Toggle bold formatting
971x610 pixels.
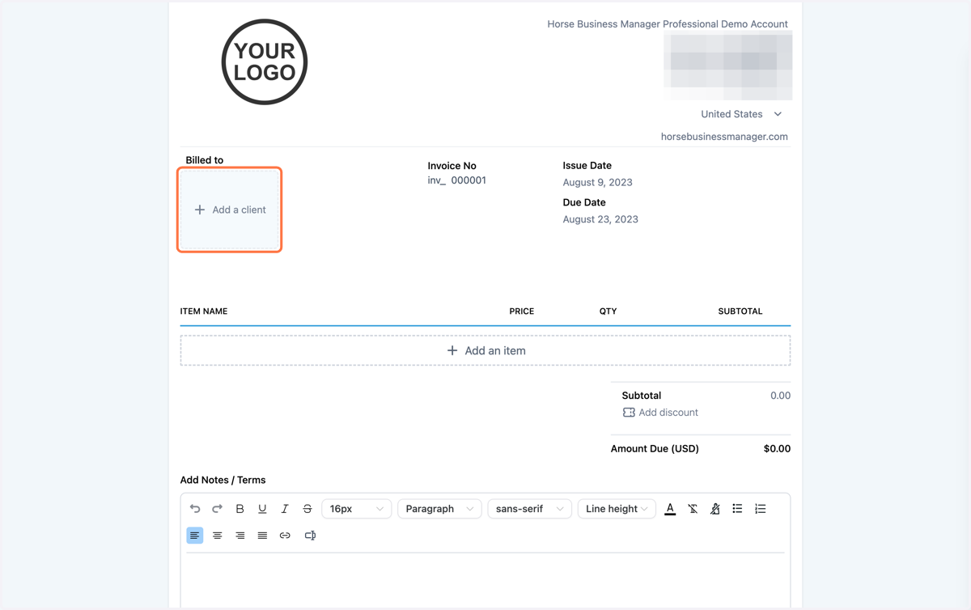[x=240, y=509]
